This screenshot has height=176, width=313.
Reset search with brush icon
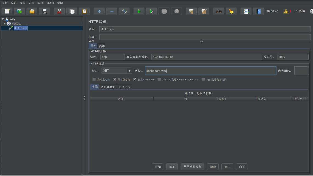point(231,11)
